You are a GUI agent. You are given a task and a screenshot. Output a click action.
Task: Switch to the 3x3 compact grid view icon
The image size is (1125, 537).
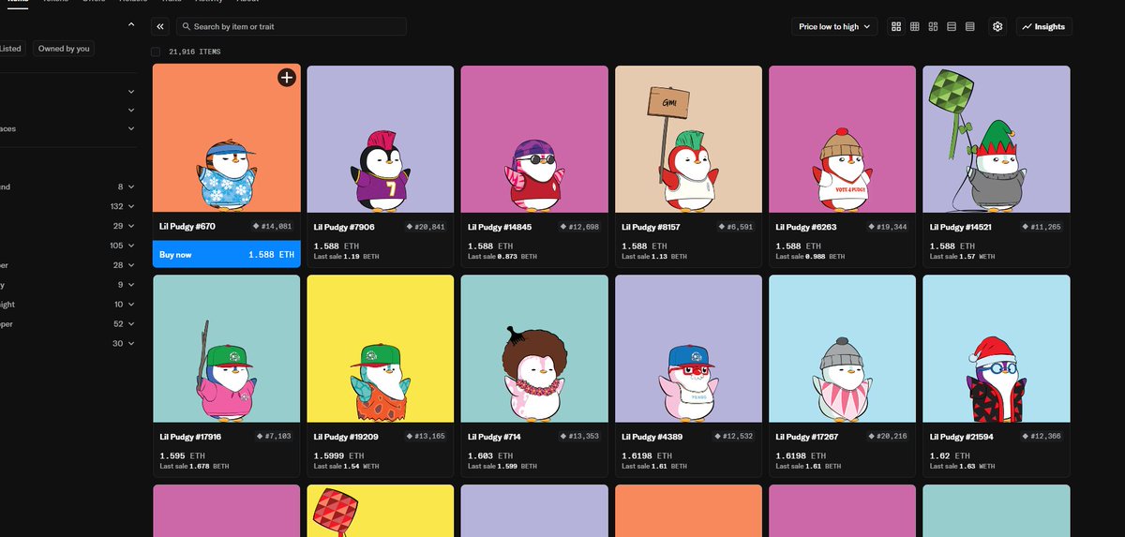915,27
